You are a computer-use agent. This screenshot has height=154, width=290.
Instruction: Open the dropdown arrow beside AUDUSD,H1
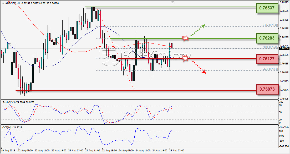click(x=3, y=3)
